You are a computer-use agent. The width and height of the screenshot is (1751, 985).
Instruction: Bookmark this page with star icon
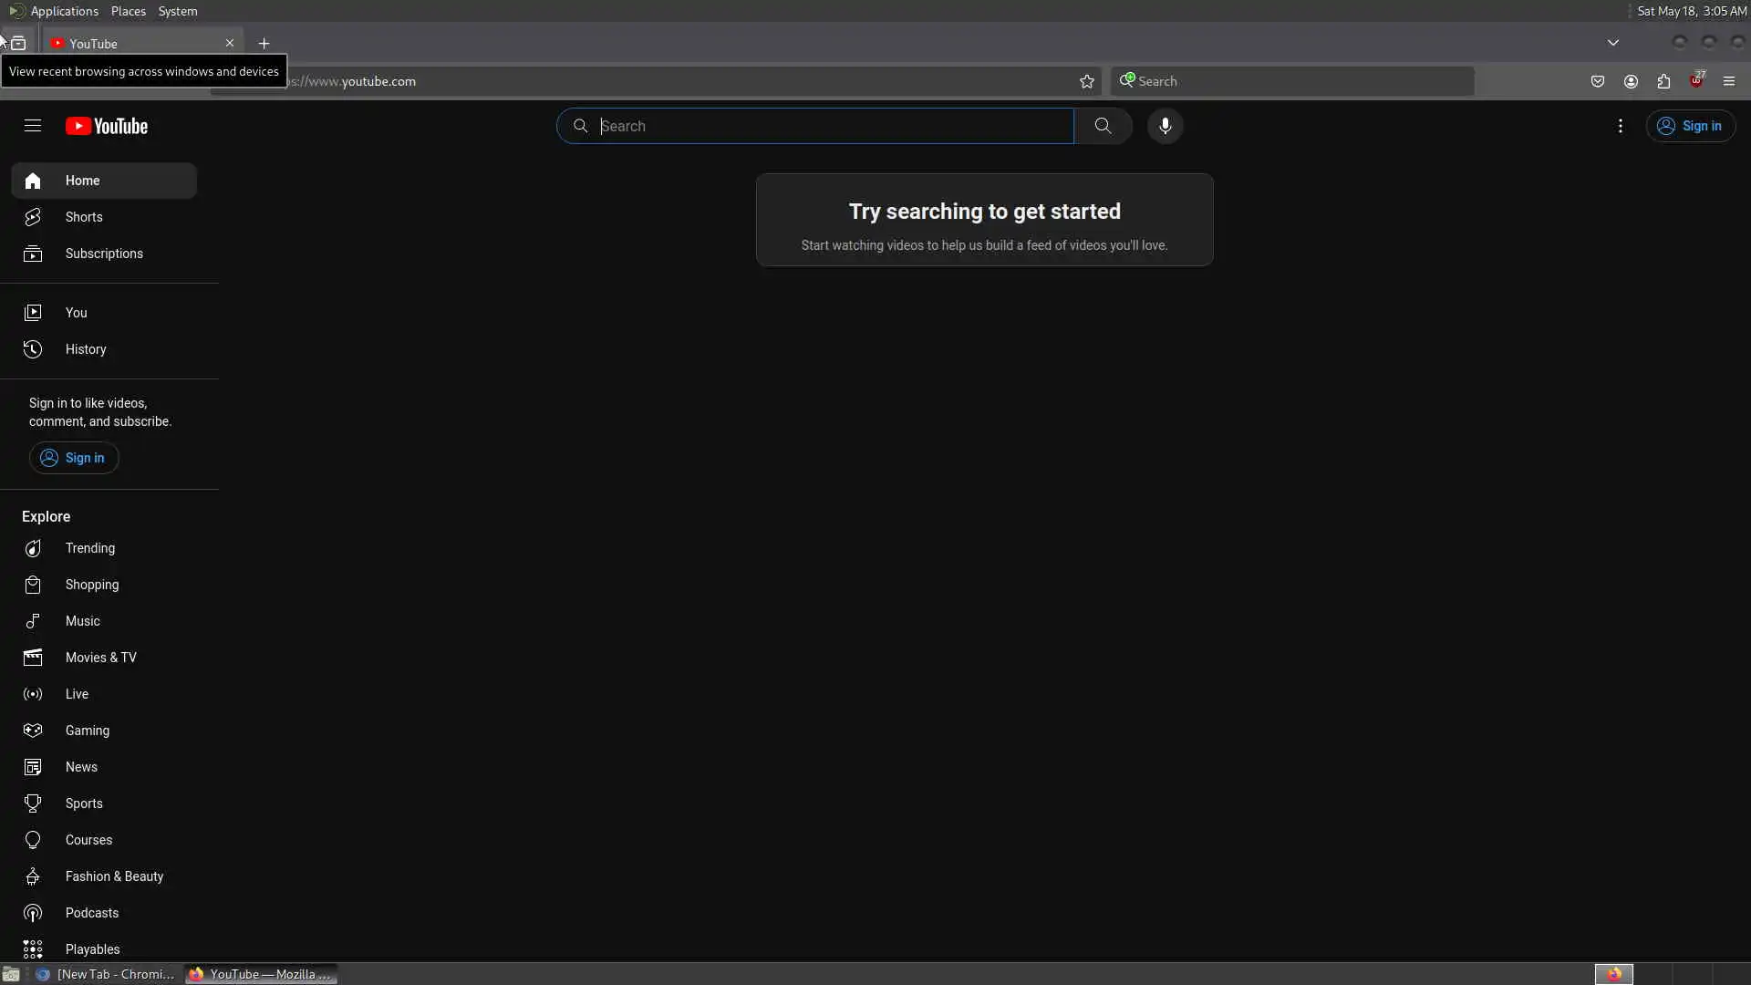tap(1086, 81)
